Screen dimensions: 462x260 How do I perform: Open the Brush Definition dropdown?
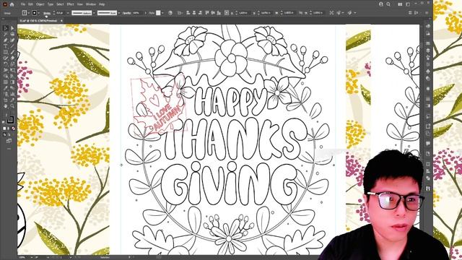click(x=118, y=13)
